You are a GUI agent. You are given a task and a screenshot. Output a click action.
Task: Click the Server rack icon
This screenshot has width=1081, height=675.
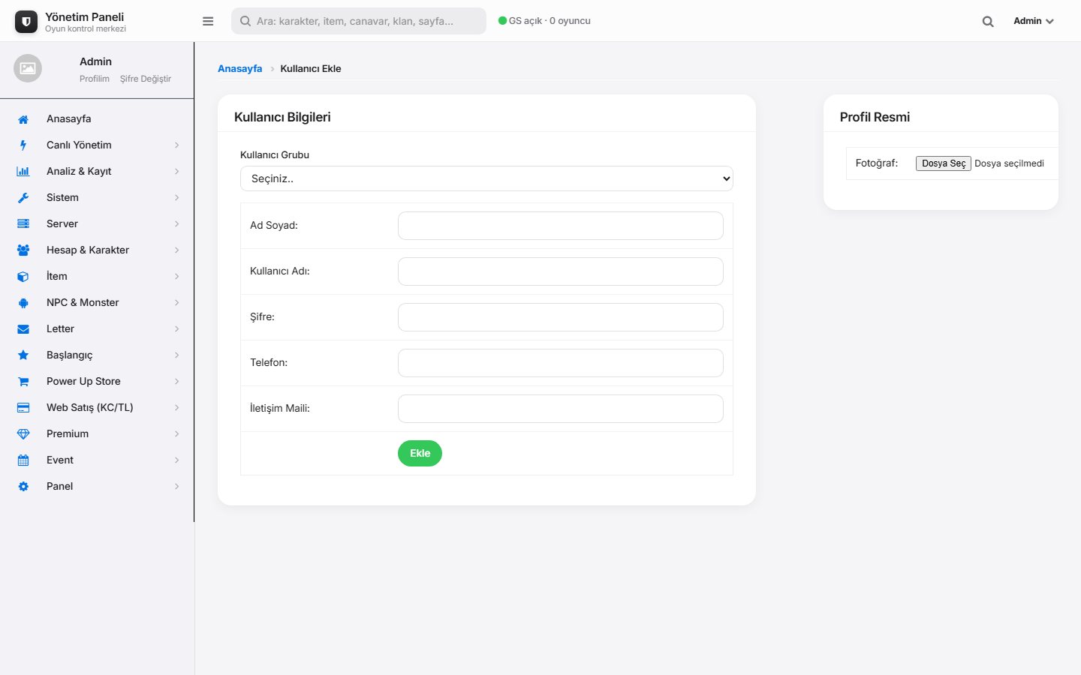(23, 224)
